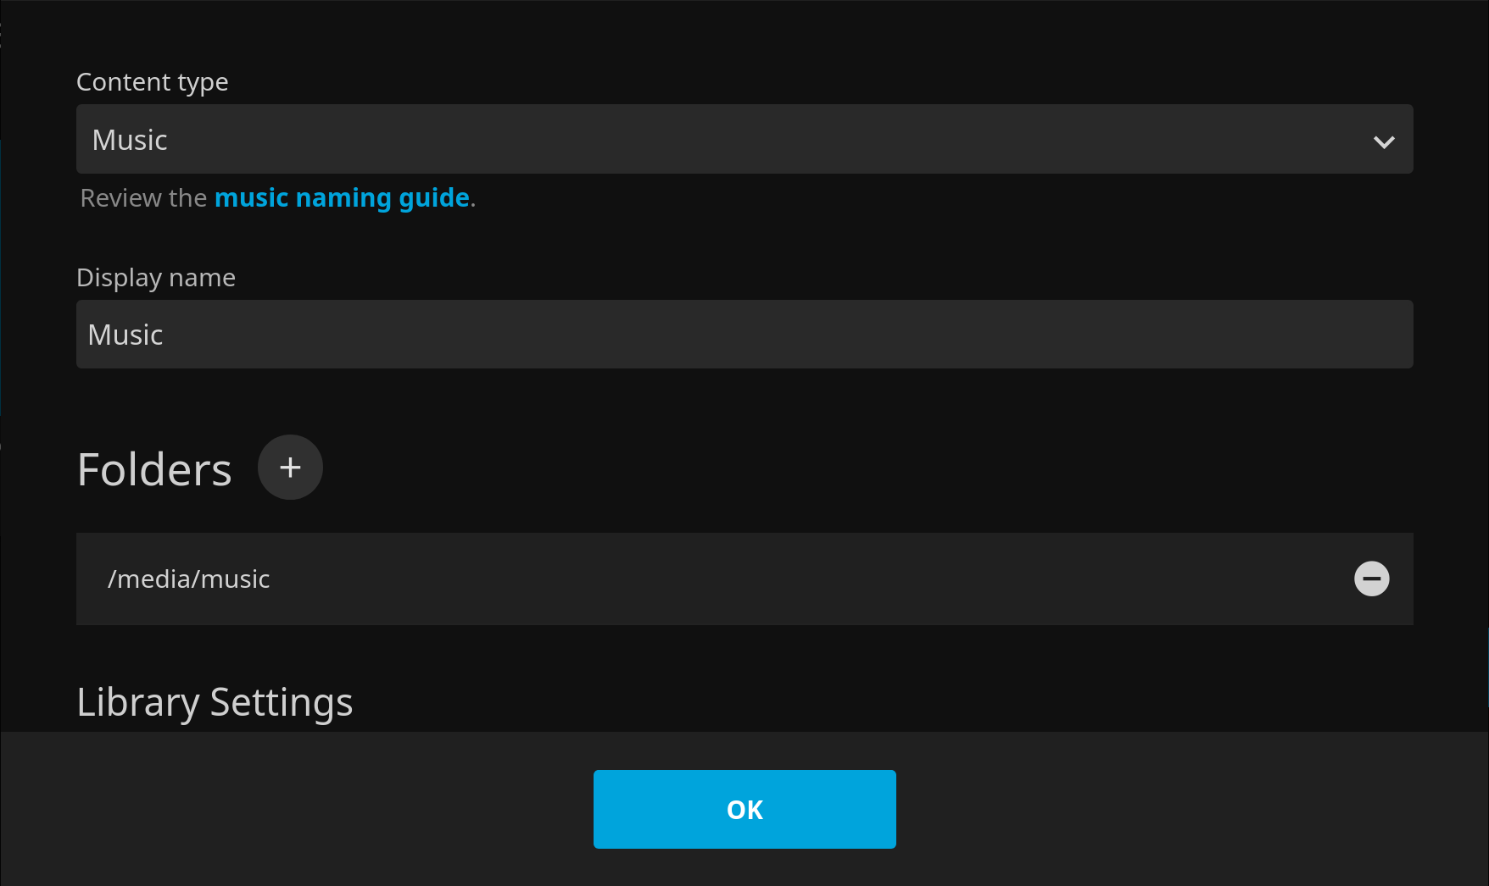Focus the Display name input field

744,335
